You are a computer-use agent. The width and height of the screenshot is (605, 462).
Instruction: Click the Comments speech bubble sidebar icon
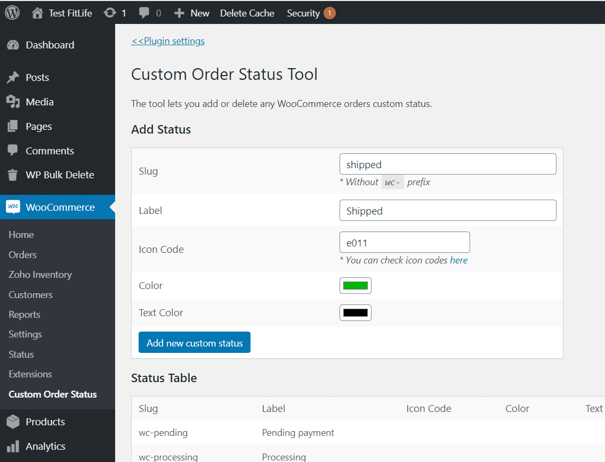pyautogui.click(x=13, y=150)
